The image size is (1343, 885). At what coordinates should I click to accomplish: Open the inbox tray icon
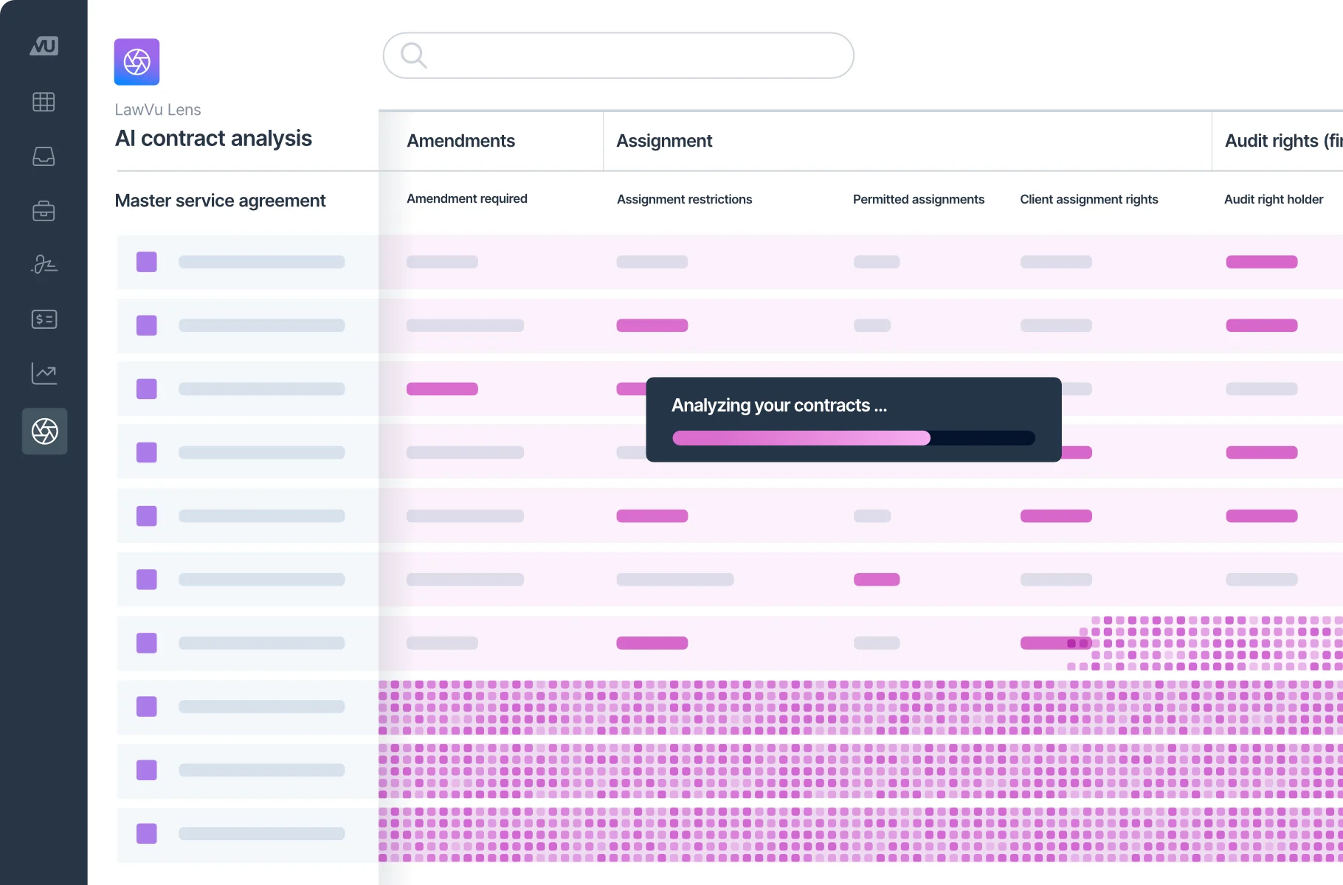coord(44,156)
